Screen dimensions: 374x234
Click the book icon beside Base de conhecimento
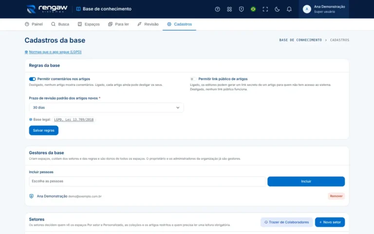tap(78, 9)
